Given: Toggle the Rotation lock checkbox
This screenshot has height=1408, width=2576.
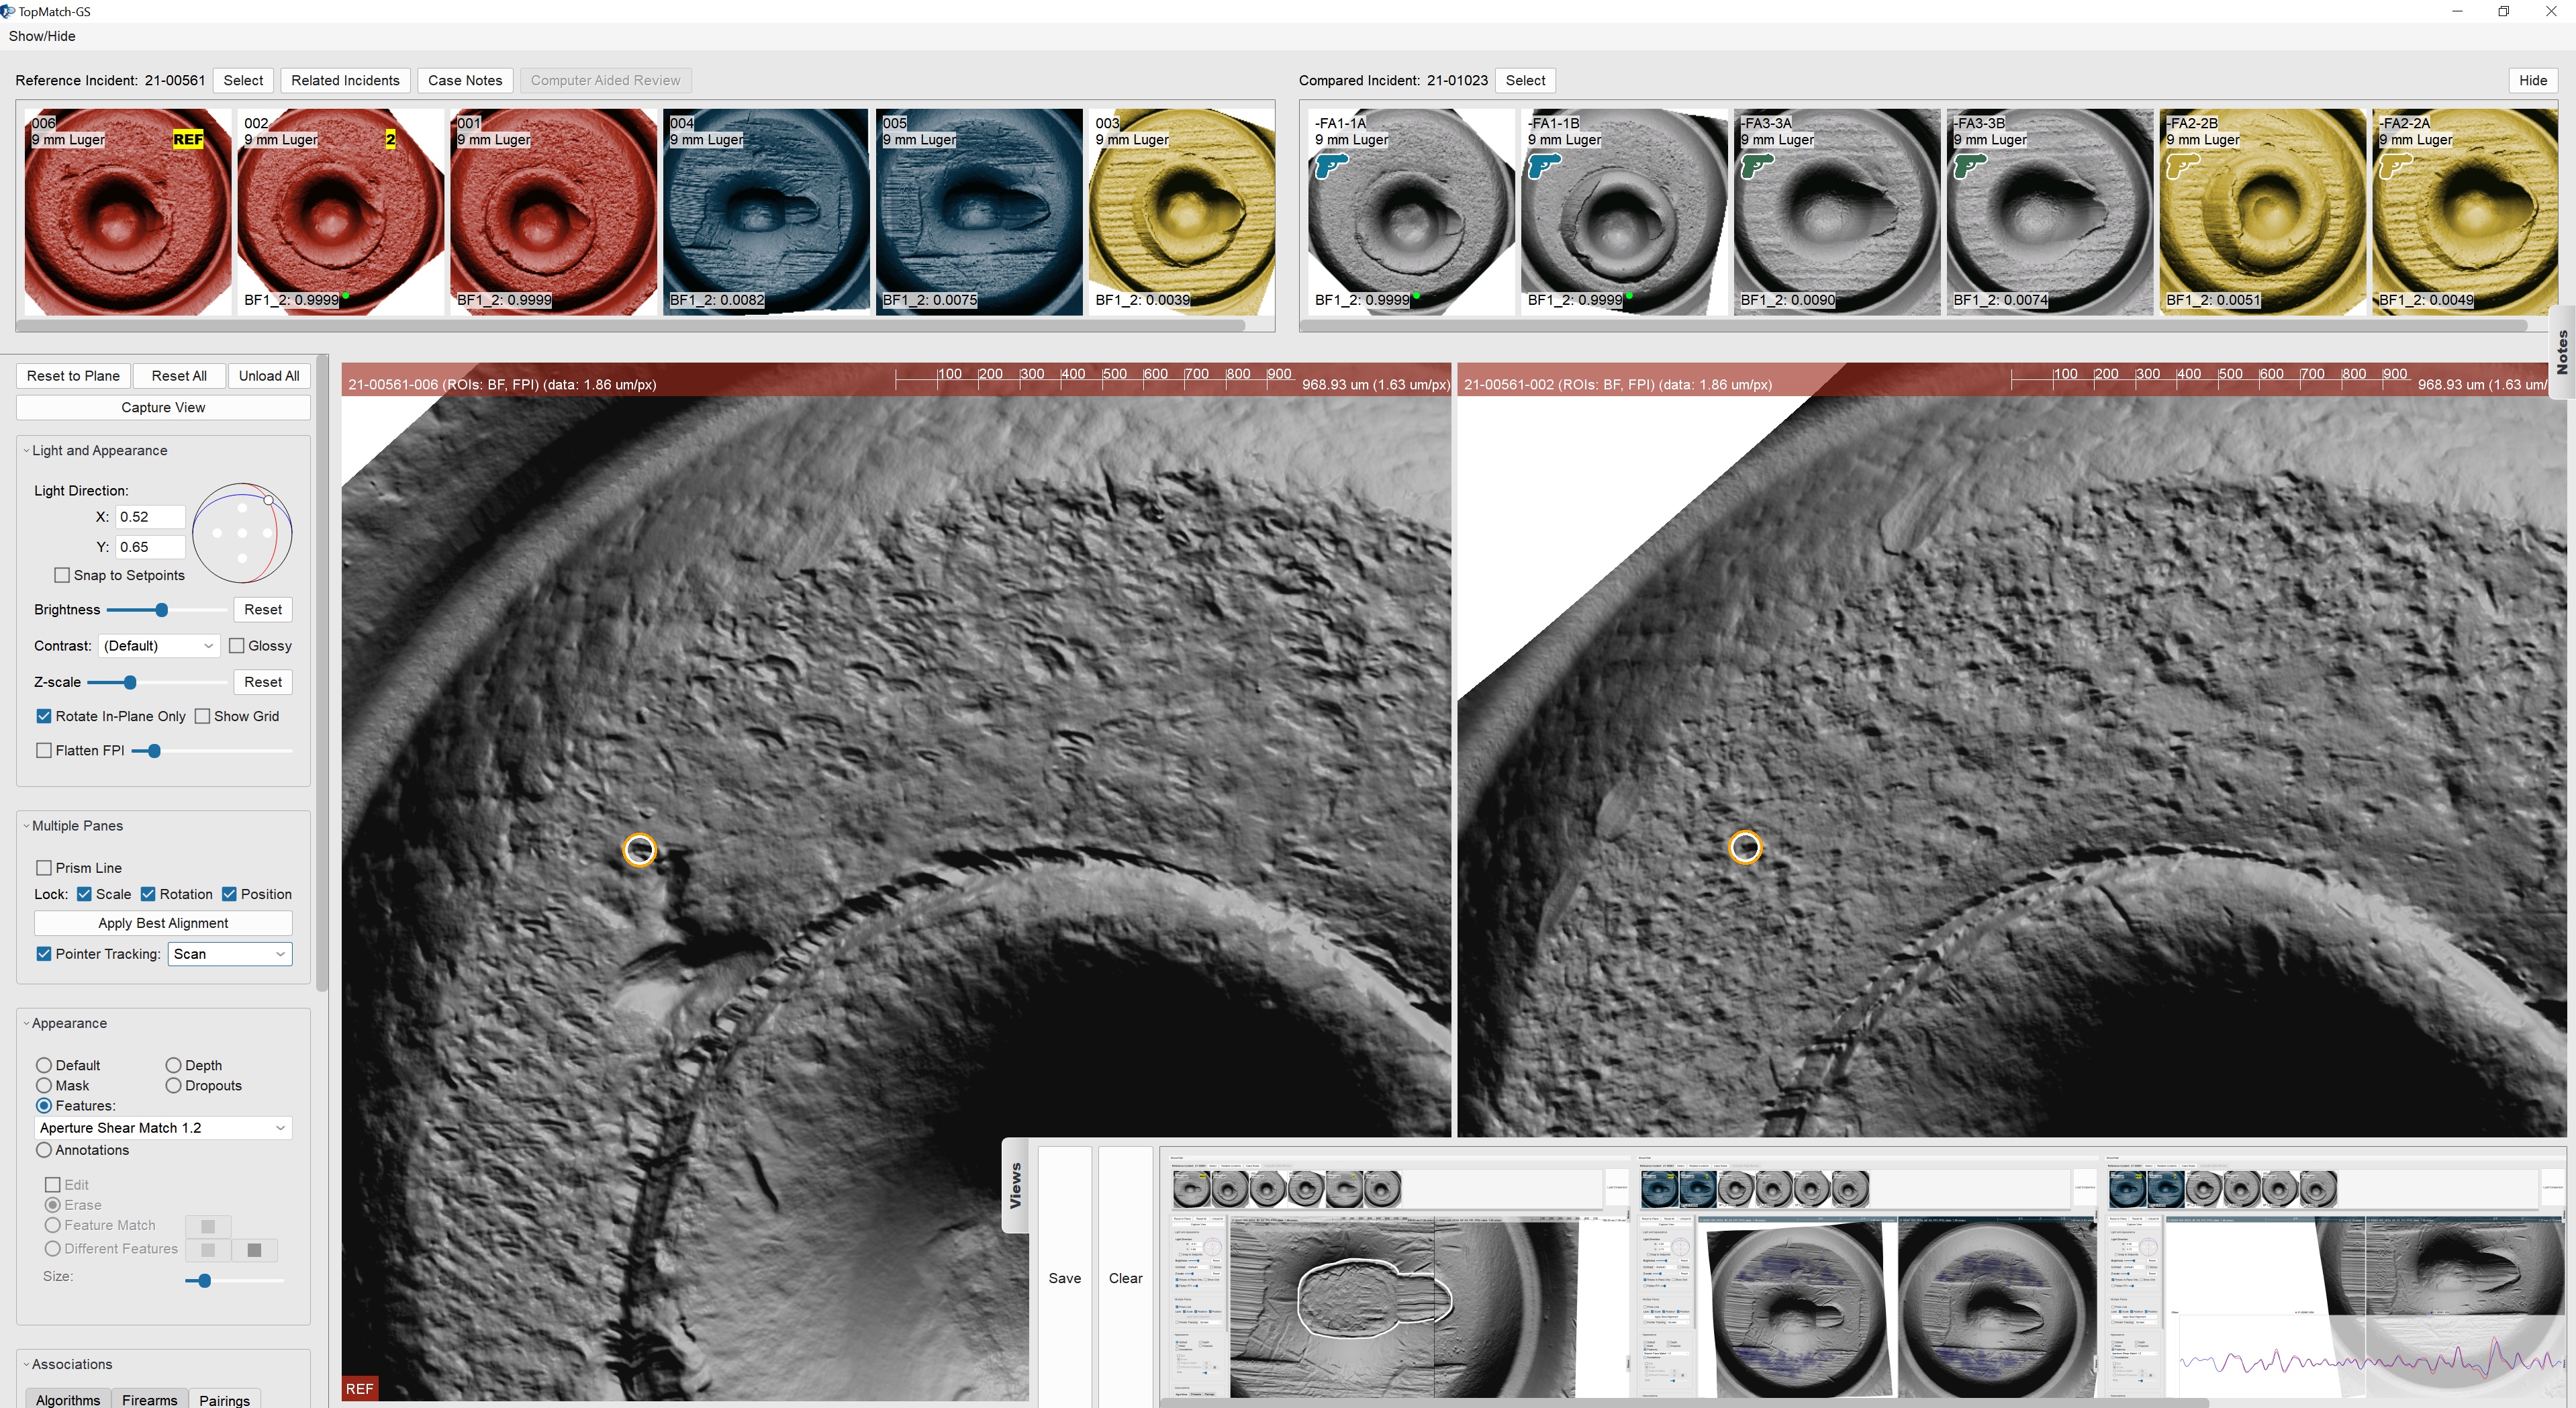Looking at the screenshot, I should (148, 894).
